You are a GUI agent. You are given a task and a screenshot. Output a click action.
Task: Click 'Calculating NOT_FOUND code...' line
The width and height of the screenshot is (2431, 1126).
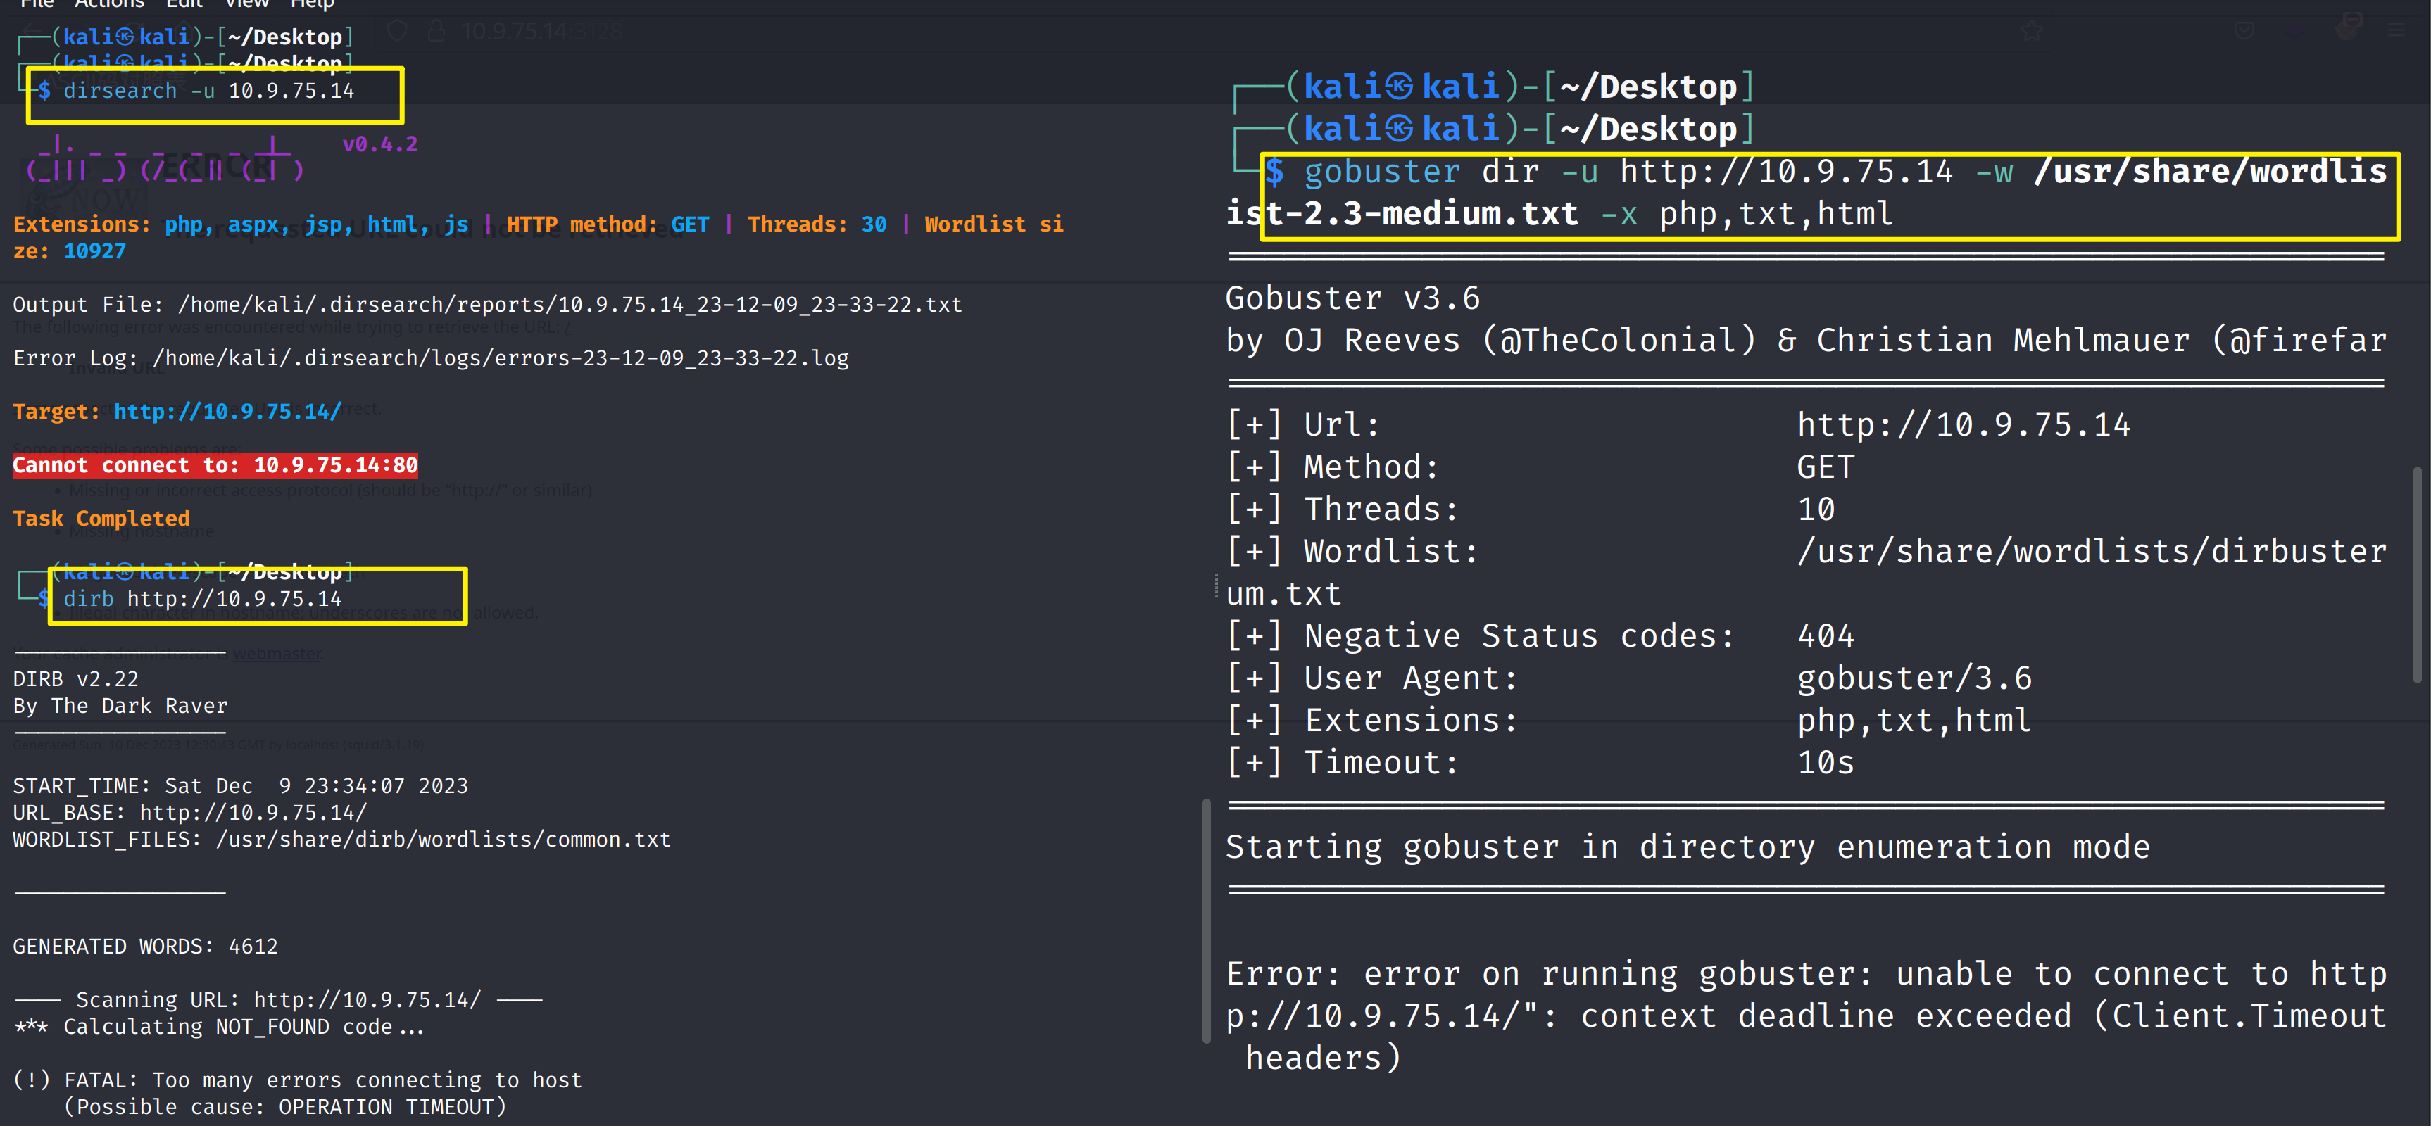219,1027
